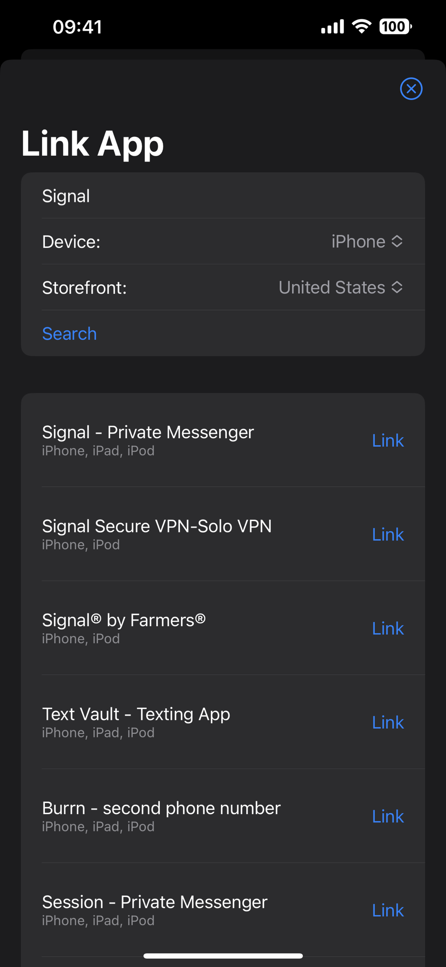The height and width of the screenshot is (967, 446).
Task: Tap the Wi-Fi status icon
Action: coord(362,26)
